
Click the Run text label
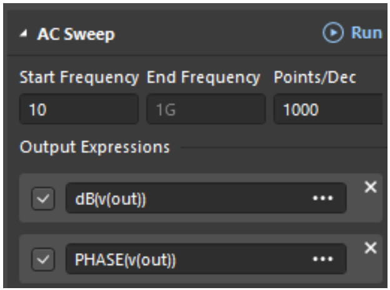(367, 34)
